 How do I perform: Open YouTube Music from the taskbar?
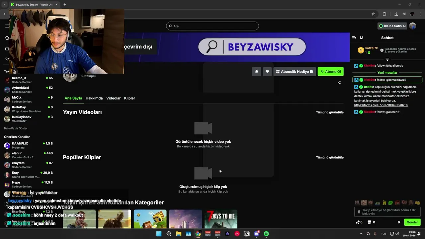[237, 234]
